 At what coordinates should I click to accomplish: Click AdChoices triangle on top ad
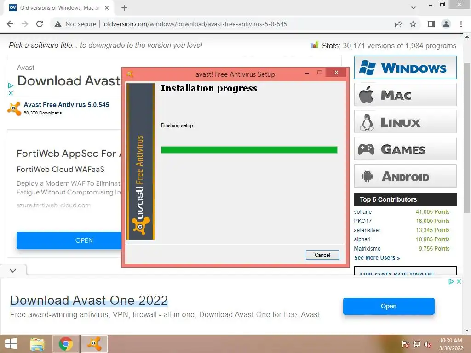click(11, 85)
